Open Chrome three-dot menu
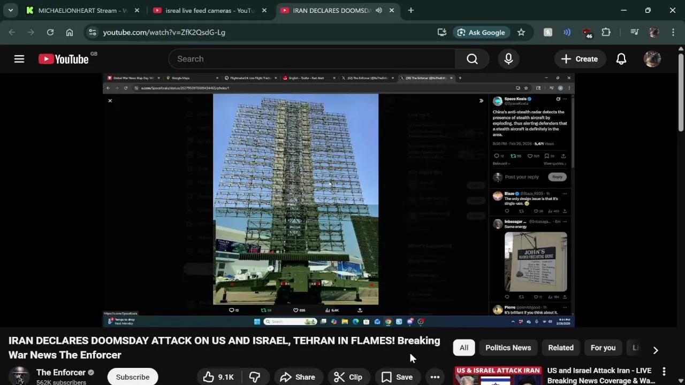 673,32
